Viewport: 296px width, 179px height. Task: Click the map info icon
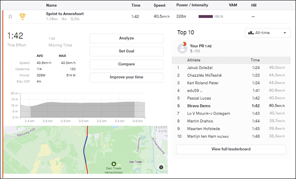pyautogui.click(x=161, y=167)
